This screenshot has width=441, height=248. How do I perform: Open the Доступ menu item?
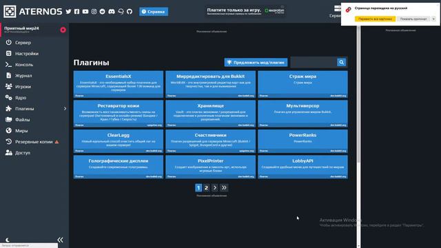(34, 153)
